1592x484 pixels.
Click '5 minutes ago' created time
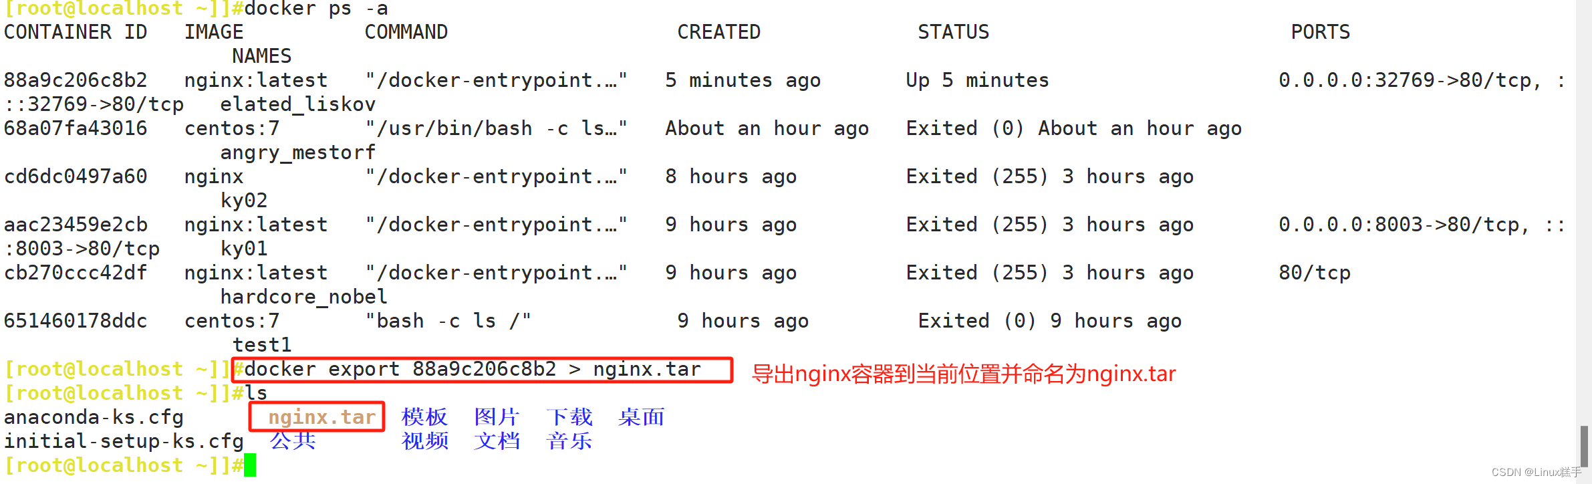coord(743,80)
